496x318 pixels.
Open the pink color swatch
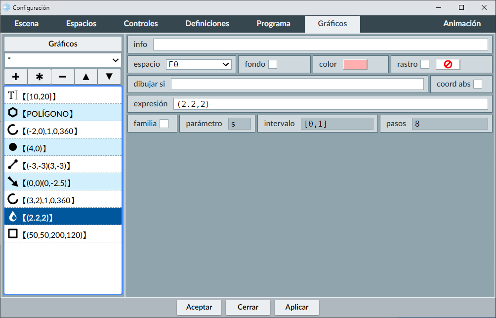[x=355, y=64]
